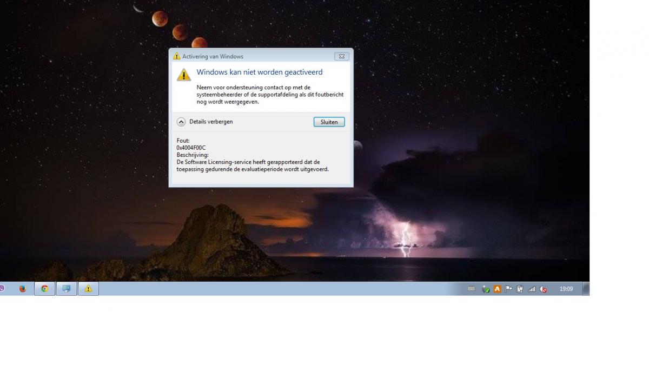Click the 'Fout:' label in details
Viewport: 649px width, 365px height.
183,141
